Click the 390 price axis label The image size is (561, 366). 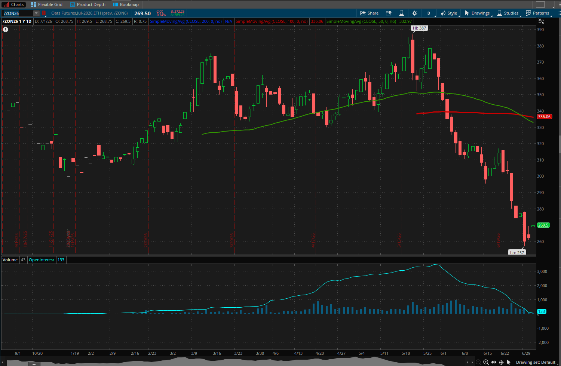pos(540,30)
